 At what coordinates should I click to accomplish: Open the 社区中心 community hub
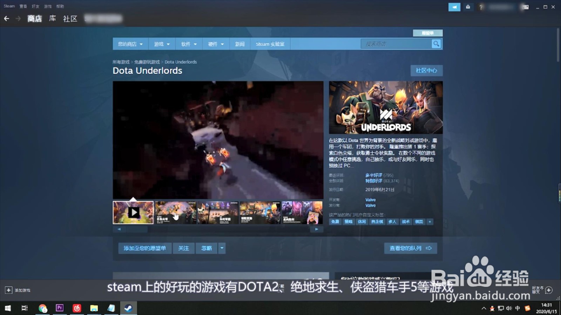[426, 70]
